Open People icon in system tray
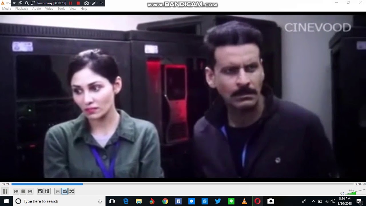The height and width of the screenshot is (206, 366). [x=304, y=201]
